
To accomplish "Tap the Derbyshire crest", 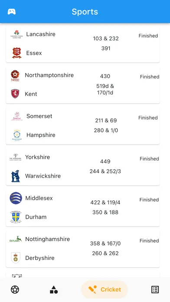I will 16,258.
